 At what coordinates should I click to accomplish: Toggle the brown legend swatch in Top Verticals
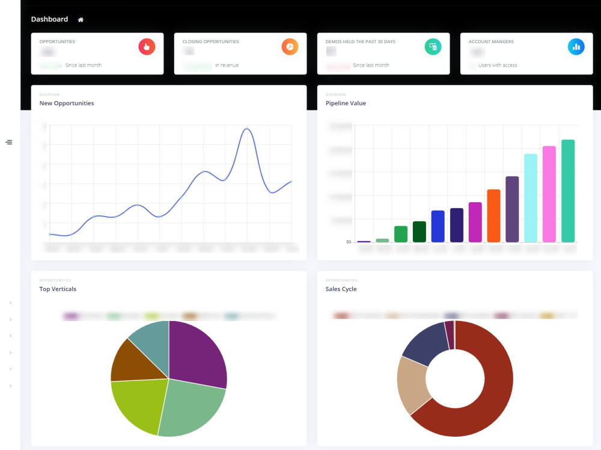coord(190,316)
